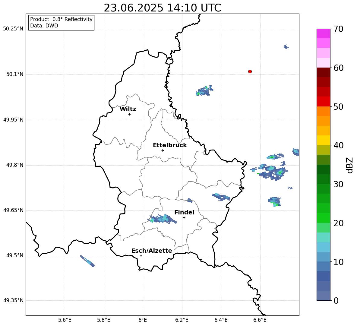Click the 50.25°N latitude label
The height and width of the screenshot is (326, 357).
pos(13,29)
